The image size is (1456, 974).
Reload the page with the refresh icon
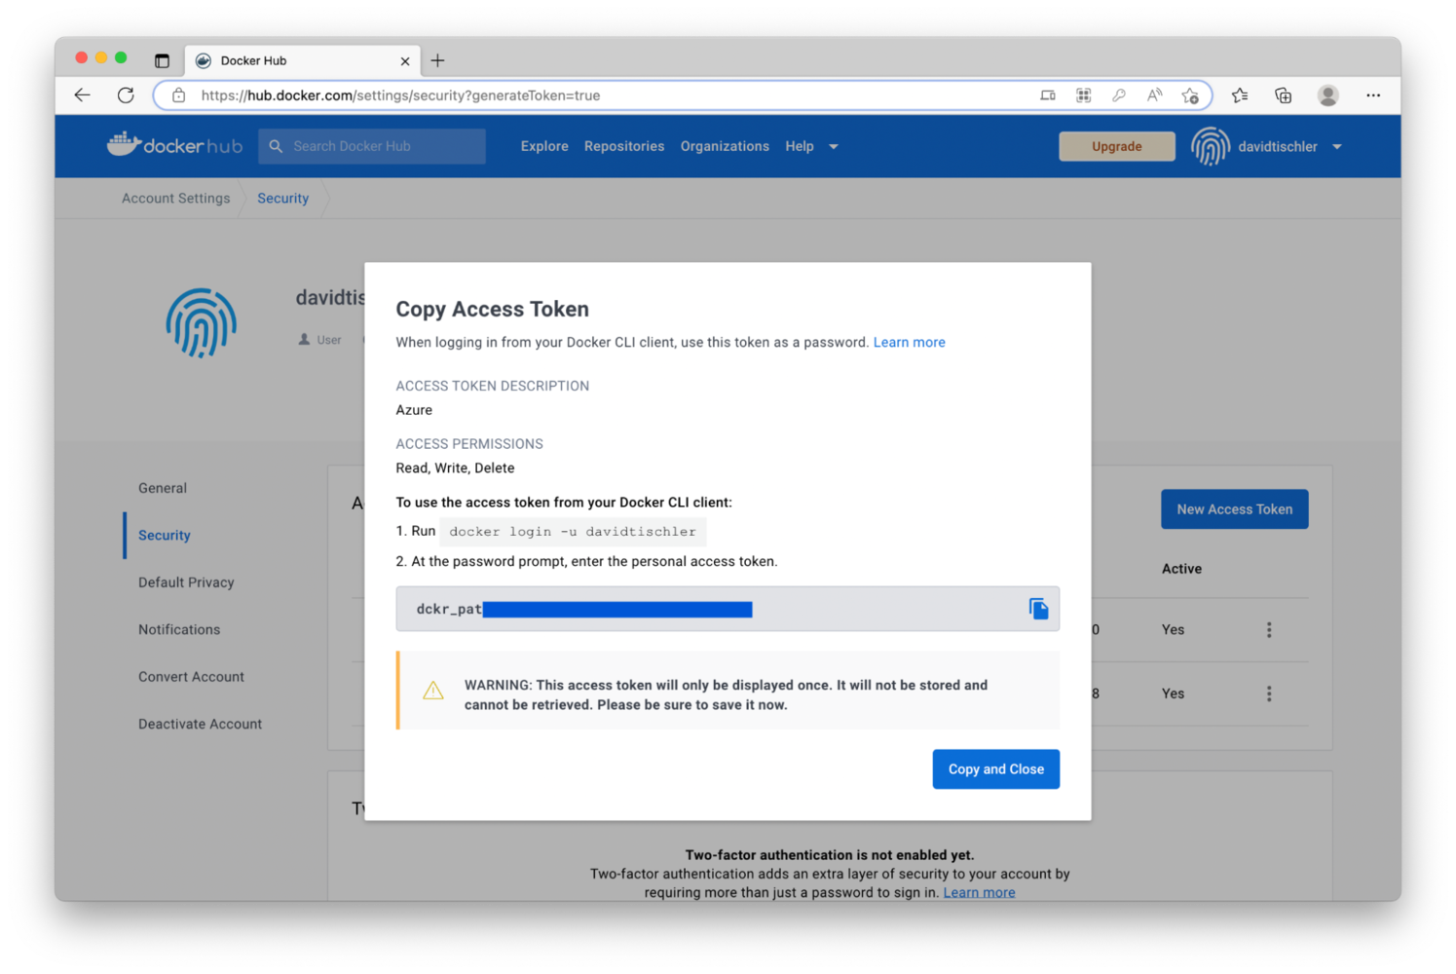[126, 95]
